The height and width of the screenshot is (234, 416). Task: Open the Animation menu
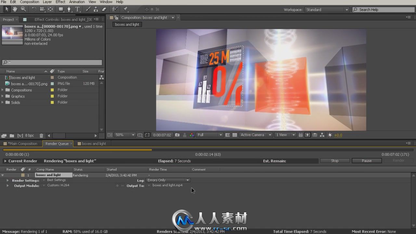77,2
